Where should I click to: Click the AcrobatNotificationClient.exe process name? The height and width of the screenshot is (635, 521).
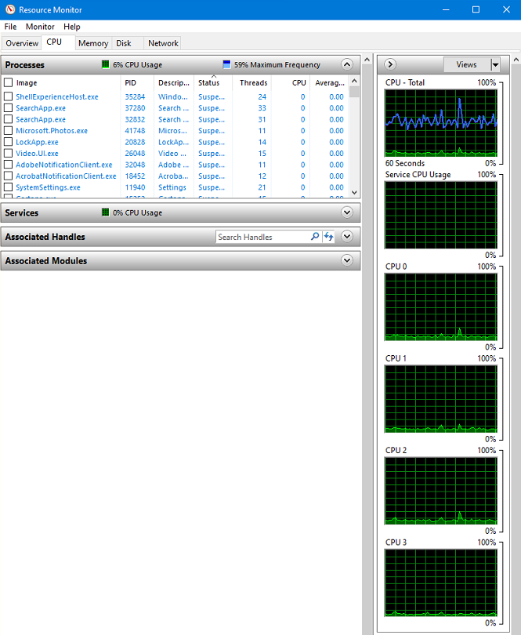(66, 176)
